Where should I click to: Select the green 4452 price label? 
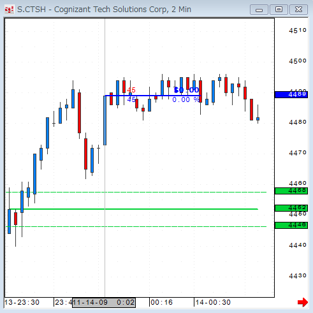click(x=291, y=208)
